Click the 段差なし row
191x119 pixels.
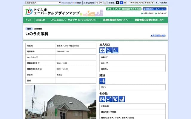click(133, 69)
